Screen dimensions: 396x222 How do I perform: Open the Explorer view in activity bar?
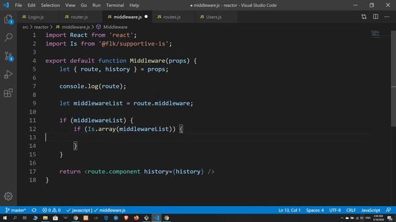coord(8,19)
